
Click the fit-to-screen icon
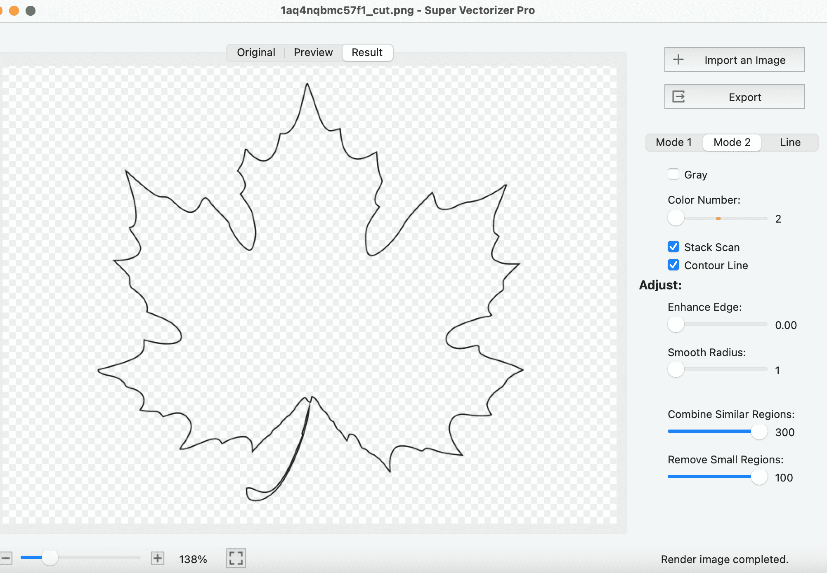coord(236,558)
